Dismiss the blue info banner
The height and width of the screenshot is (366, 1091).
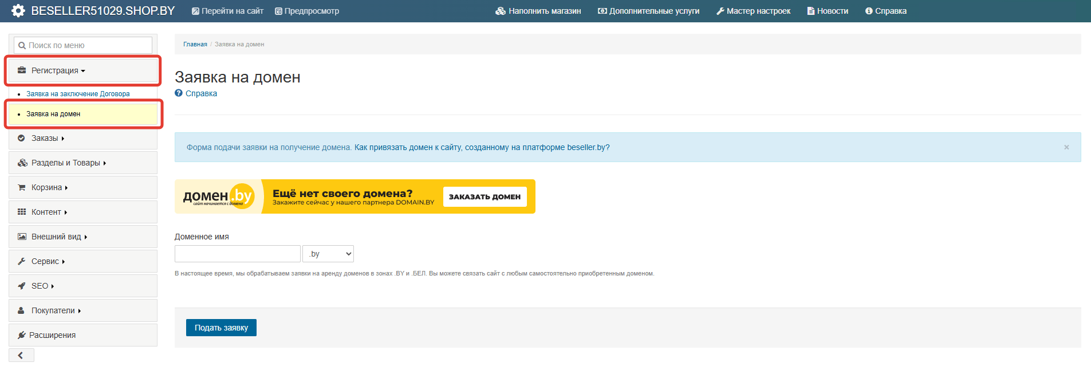coord(1066,147)
